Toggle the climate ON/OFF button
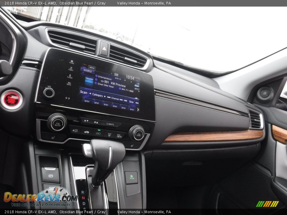 75,130
